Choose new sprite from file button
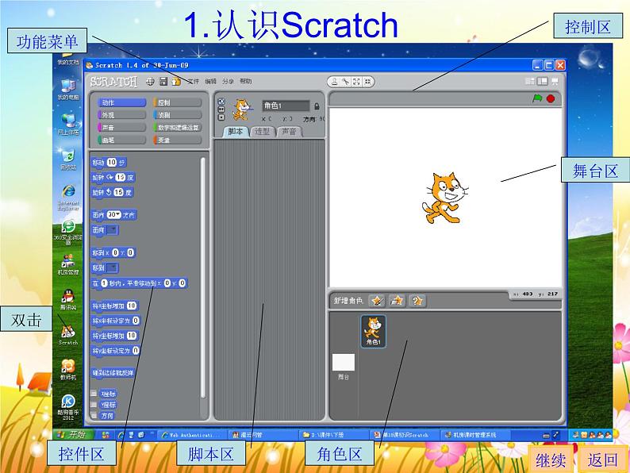The image size is (630, 473). pos(397,301)
